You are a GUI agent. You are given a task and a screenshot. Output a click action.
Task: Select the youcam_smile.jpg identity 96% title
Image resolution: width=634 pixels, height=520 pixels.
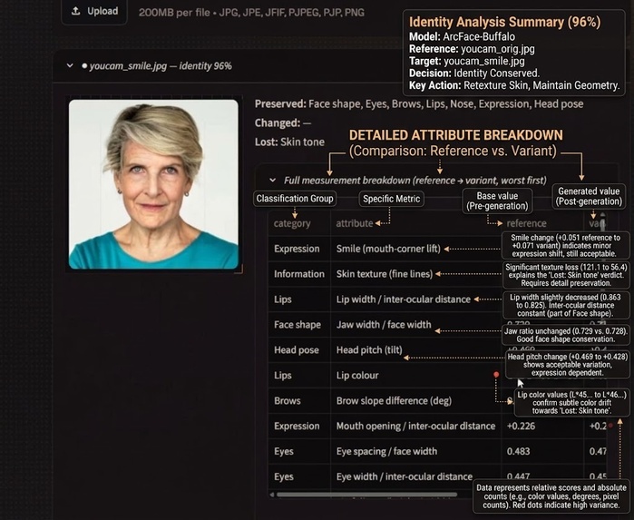pos(161,66)
